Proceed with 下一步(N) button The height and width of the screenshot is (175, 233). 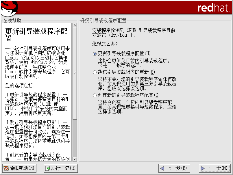[214, 168]
